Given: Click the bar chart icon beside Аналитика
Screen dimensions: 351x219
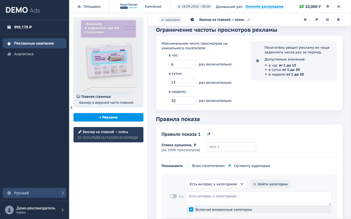Looking at the screenshot, I should coord(9,54).
